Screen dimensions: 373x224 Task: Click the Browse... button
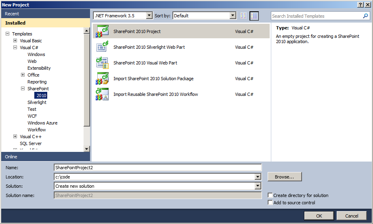coord(285,177)
